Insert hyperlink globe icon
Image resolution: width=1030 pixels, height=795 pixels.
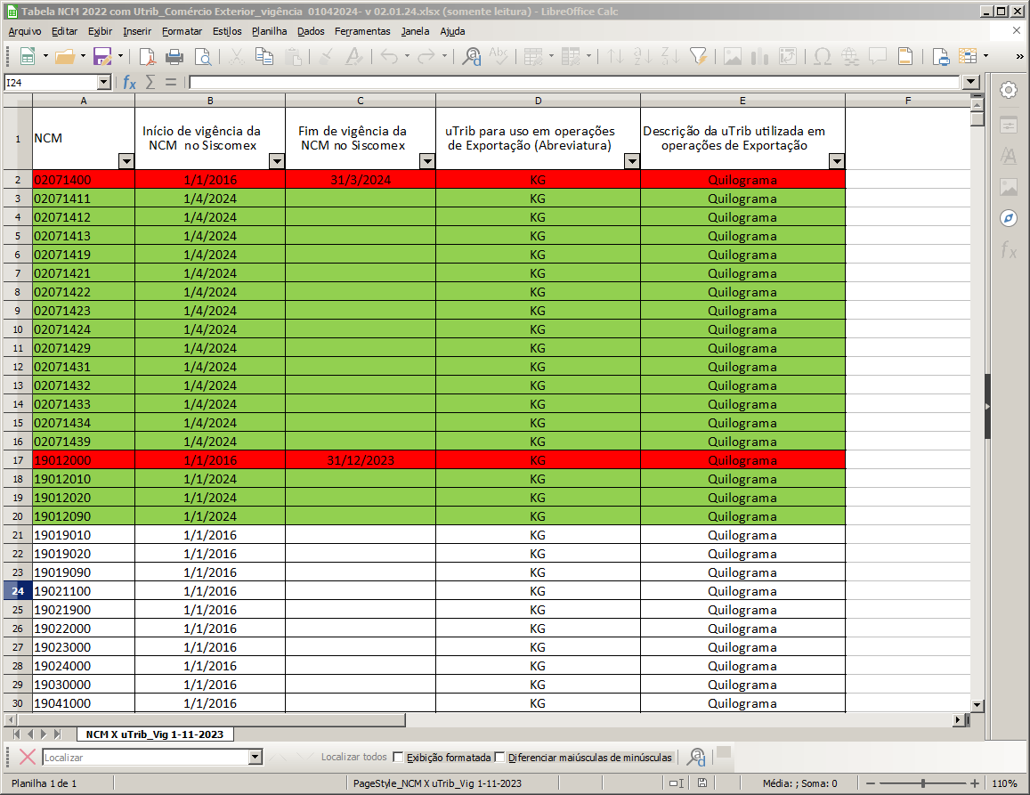(850, 56)
